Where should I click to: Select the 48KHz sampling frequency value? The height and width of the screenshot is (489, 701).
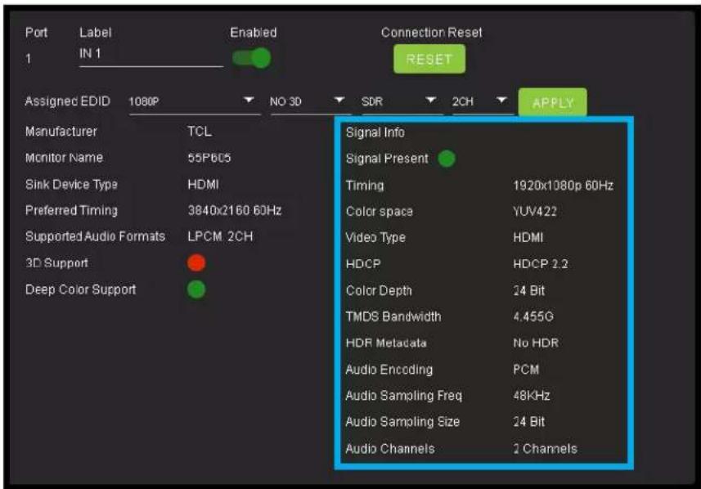pos(532,396)
